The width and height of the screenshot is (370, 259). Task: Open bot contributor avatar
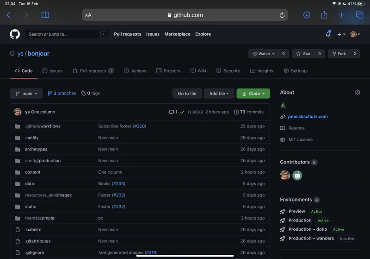point(297,175)
